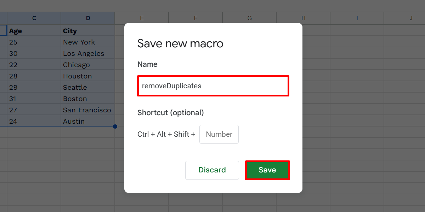The width and height of the screenshot is (425, 212).
Task: Select column G header
Action: pyautogui.click(x=249, y=18)
